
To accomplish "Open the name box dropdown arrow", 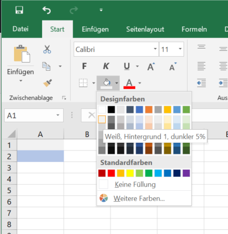I will [x=58, y=115].
